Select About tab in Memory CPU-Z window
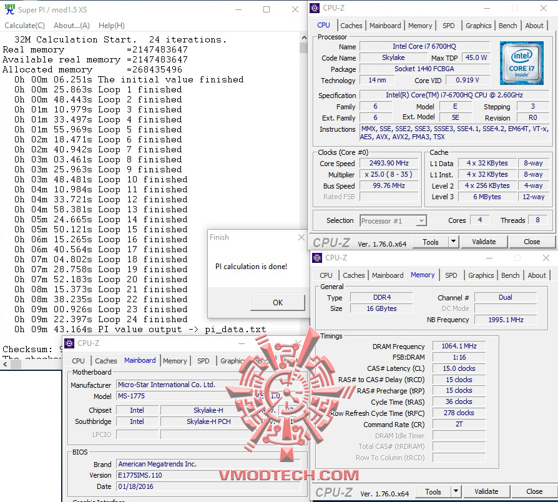 (537, 275)
